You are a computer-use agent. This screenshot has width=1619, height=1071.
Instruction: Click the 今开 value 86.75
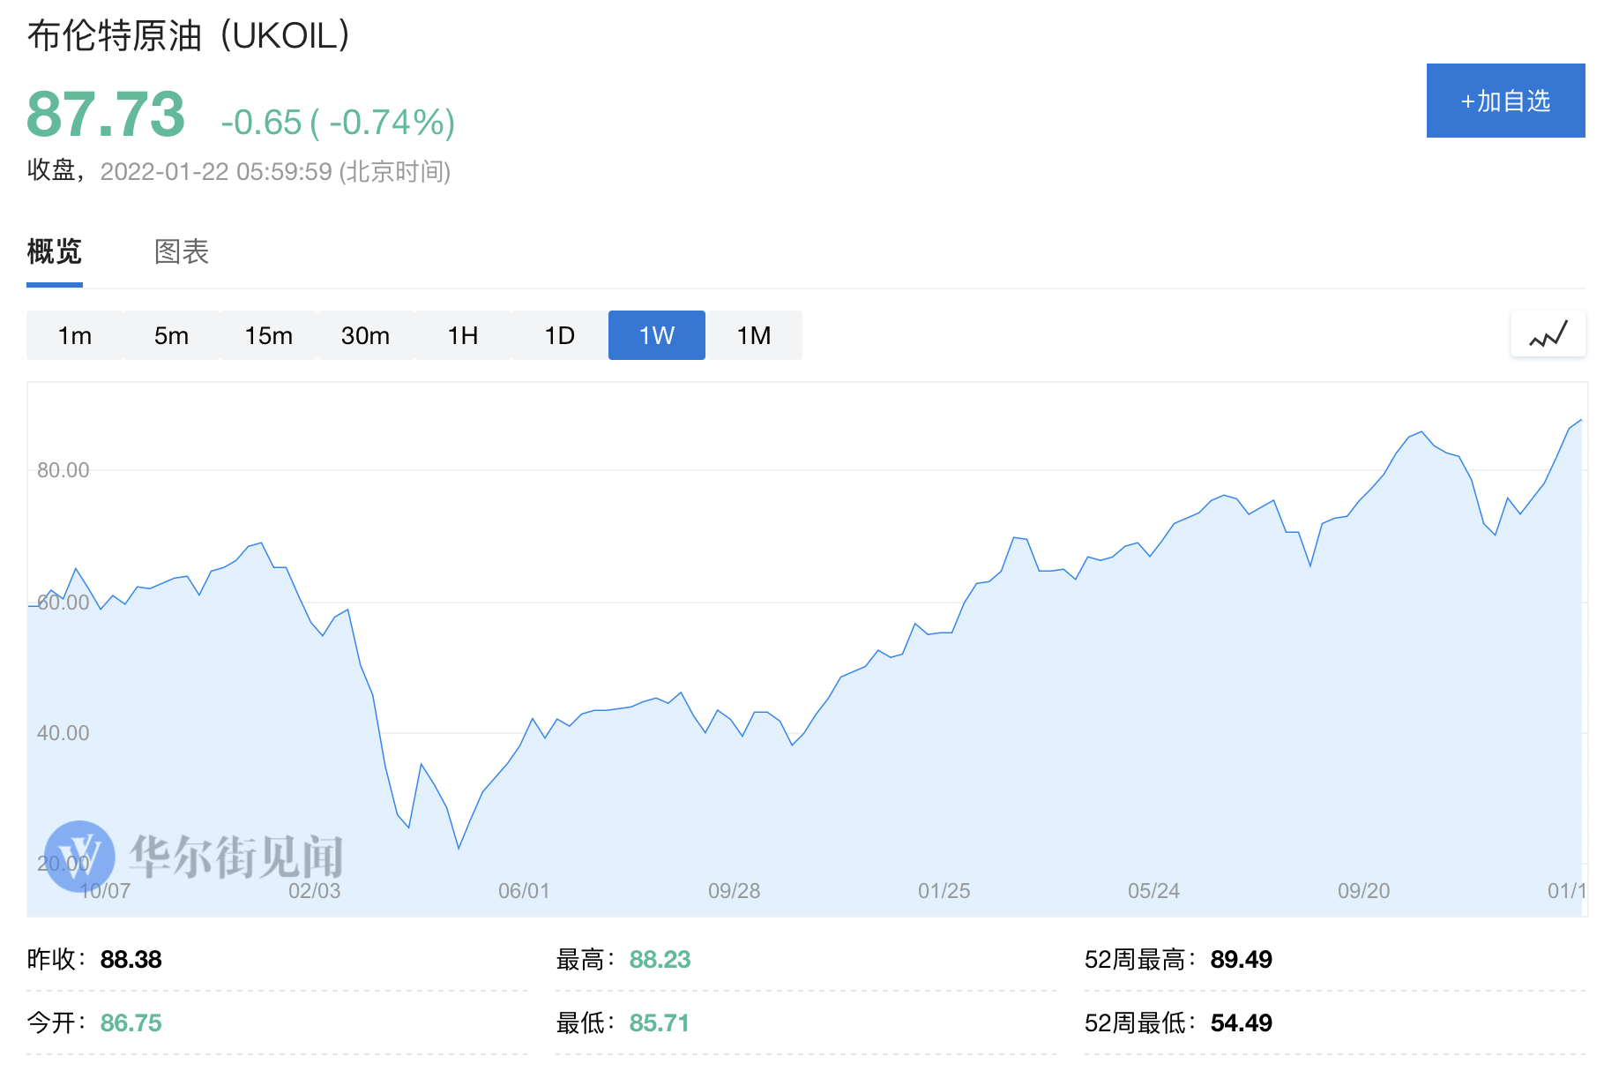tap(131, 1022)
